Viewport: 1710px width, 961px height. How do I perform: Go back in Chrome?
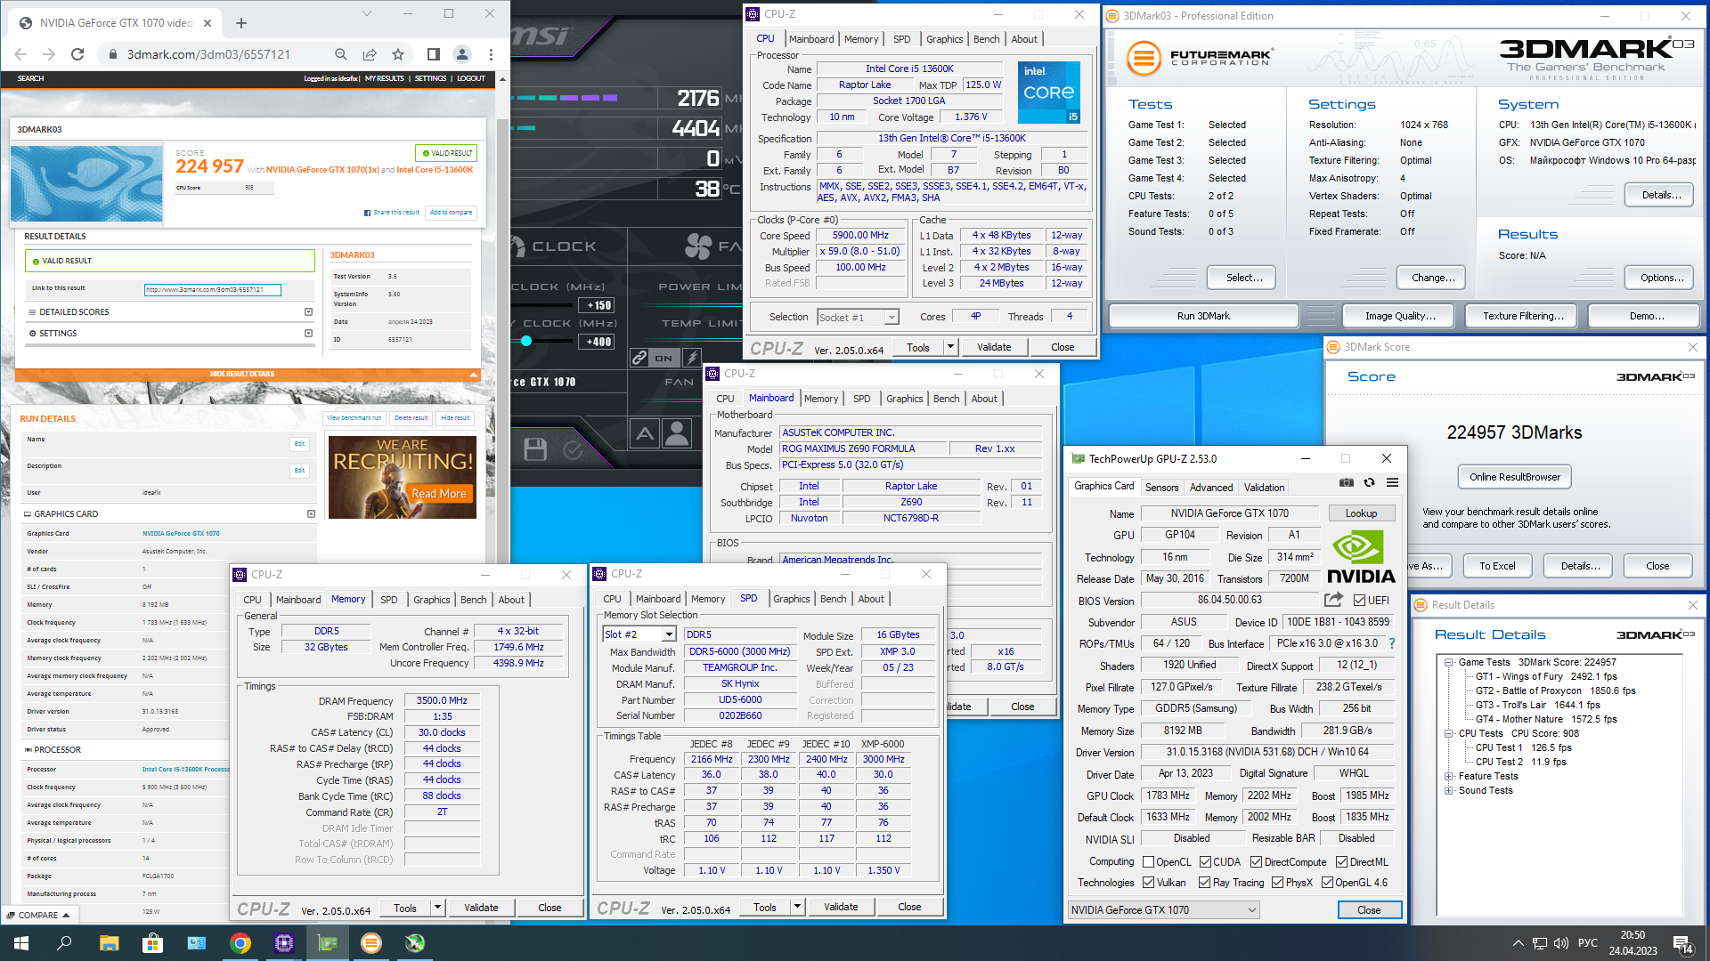point(20,54)
